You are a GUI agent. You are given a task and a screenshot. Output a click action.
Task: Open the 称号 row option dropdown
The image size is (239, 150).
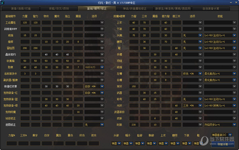coord(200,99)
